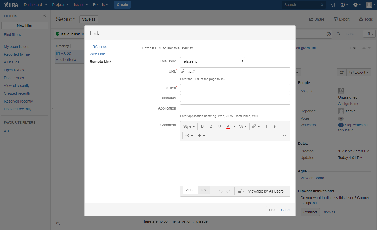
Task: Cancel the Link dialog
Action: pos(286,210)
